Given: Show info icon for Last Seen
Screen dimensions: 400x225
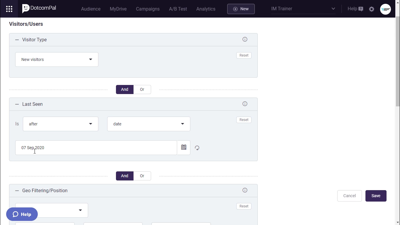Looking at the screenshot, I should (x=245, y=104).
